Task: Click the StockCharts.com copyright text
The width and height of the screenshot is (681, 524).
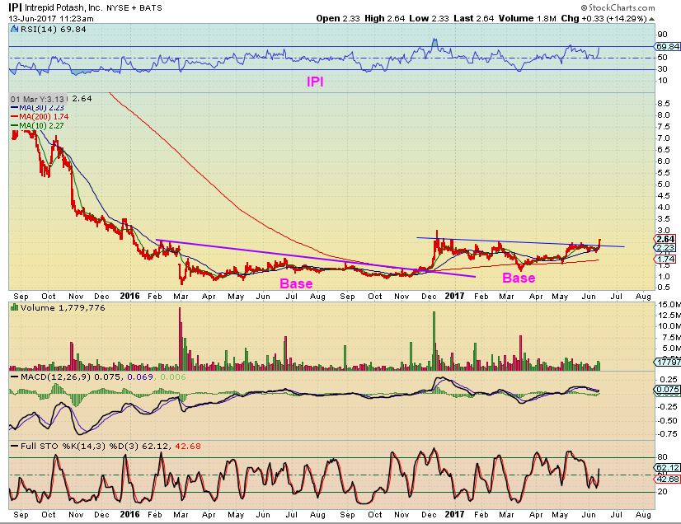Action: 618,7
